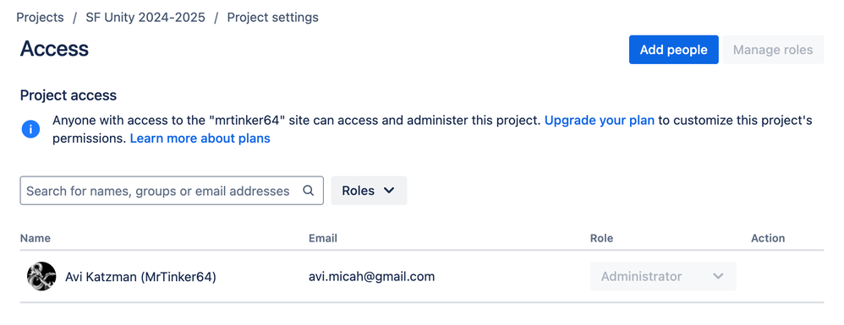
Task: Click the Add people button
Action: pyautogui.click(x=673, y=50)
